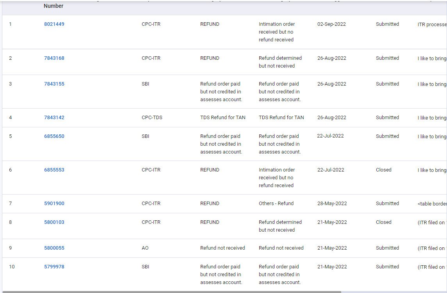
Task: View the closed grievance 6855553
Action: 53,170
